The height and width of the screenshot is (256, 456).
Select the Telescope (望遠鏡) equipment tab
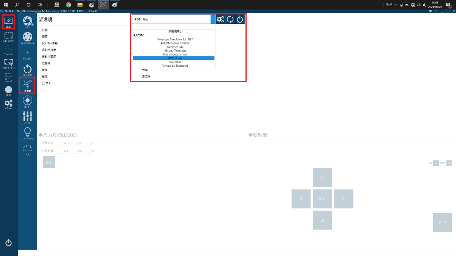click(27, 86)
